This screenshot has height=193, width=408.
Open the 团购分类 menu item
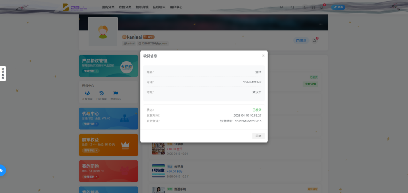pos(108,7)
